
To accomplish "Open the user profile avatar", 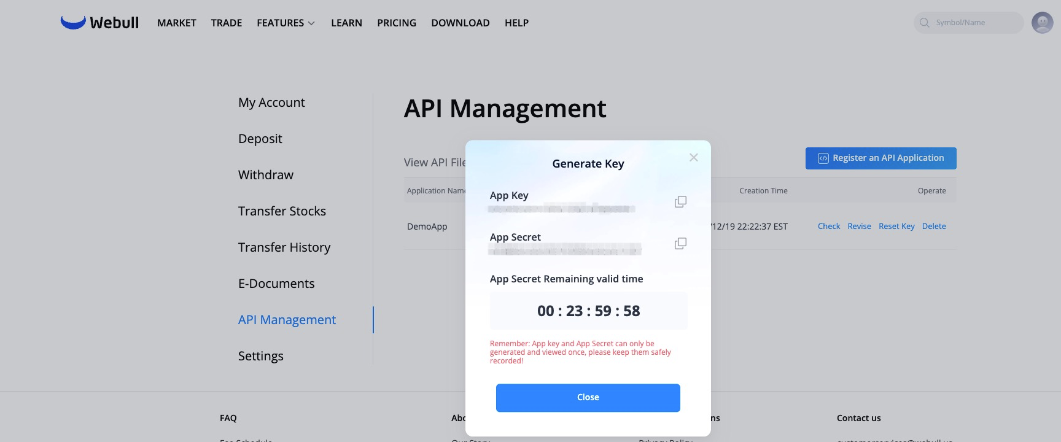I will point(1042,23).
